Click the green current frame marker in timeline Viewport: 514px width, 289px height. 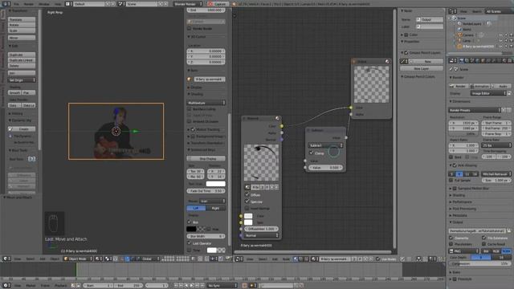tap(76, 271)
